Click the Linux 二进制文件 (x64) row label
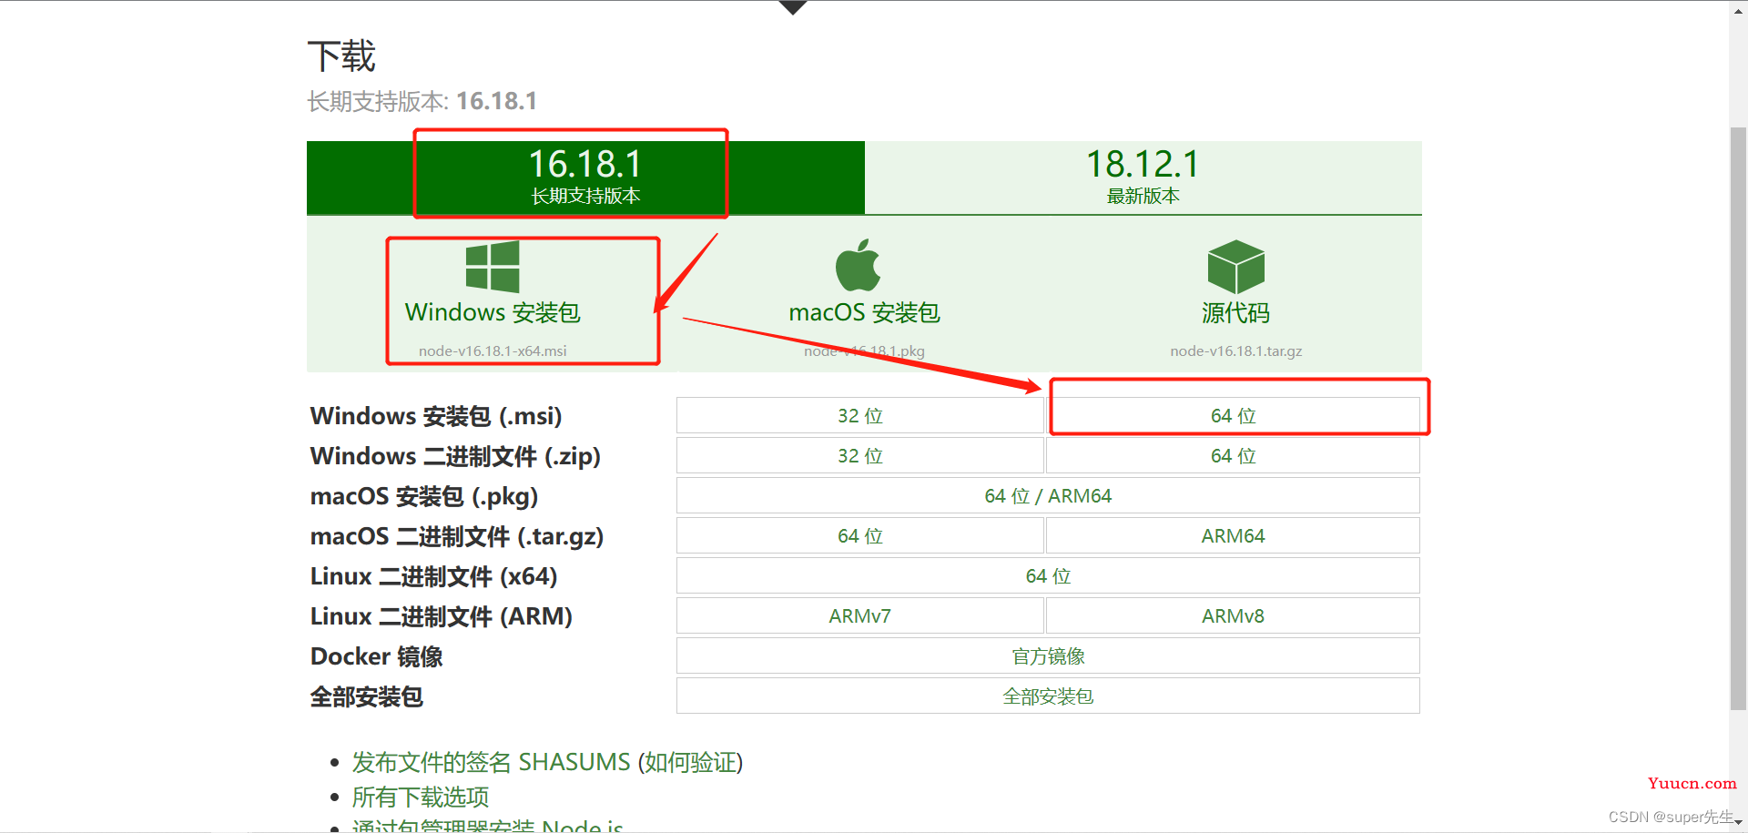 click(434, 576)
